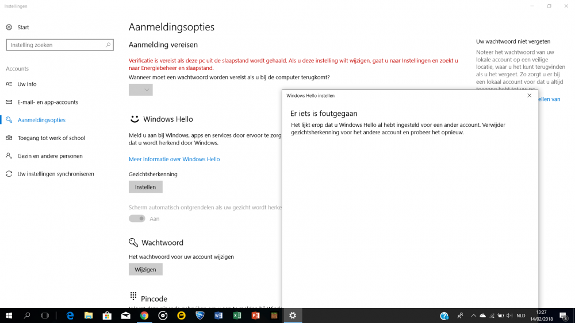This screenshot has width=575, height=323.
Task: Open volume speaker tray icon
Action: pos(509,316)
